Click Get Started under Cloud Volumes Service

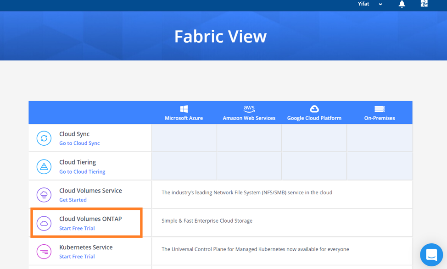[73, 200]
